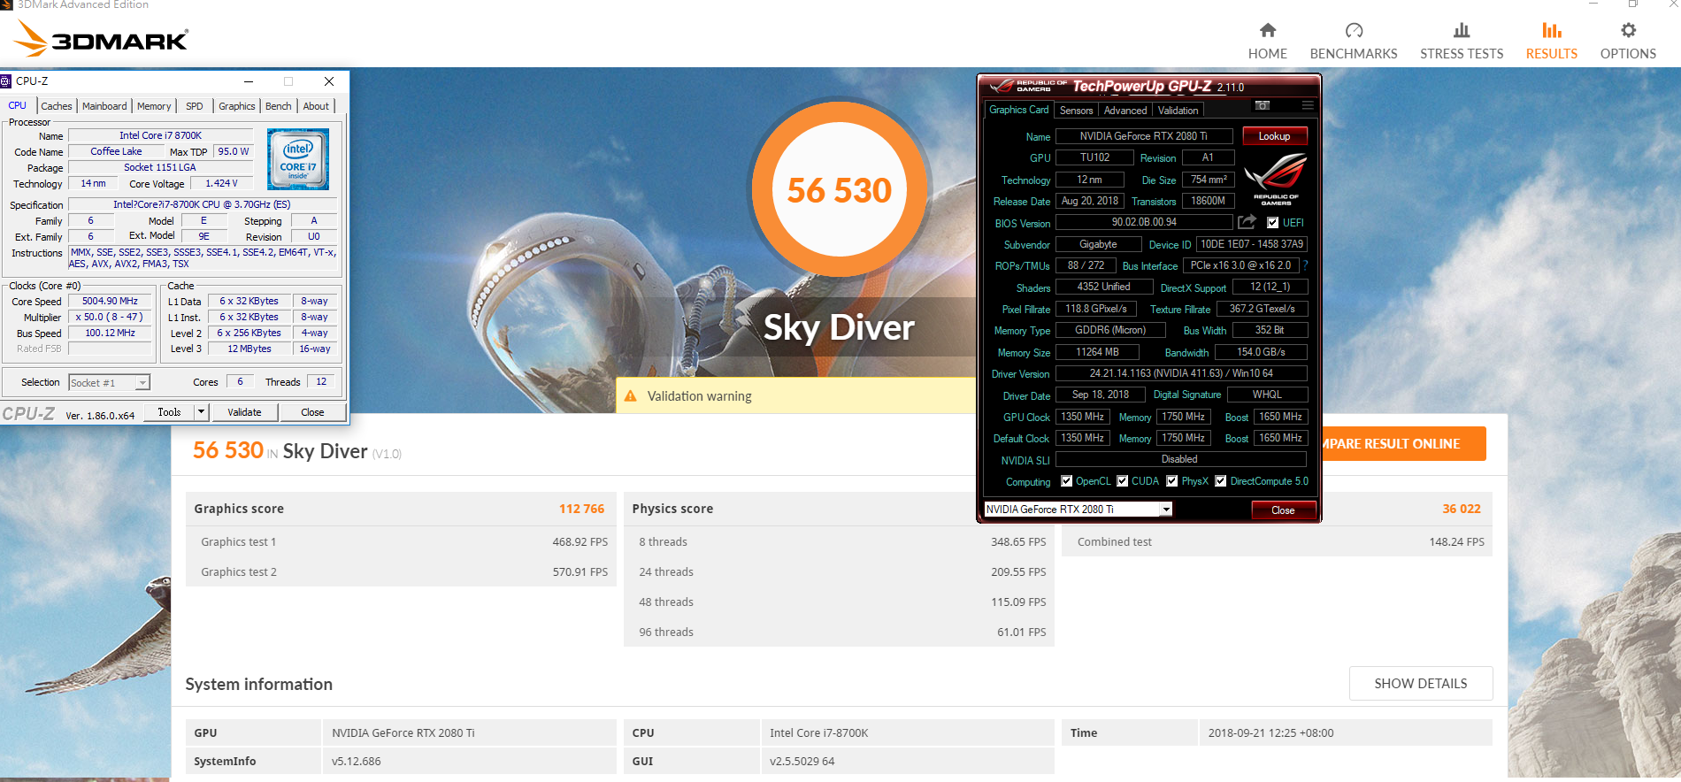The image size is (1681, 782).
Task: Click the CPU-Z Name field Intel Core i7 8700K
Action: tap(160, 136)
